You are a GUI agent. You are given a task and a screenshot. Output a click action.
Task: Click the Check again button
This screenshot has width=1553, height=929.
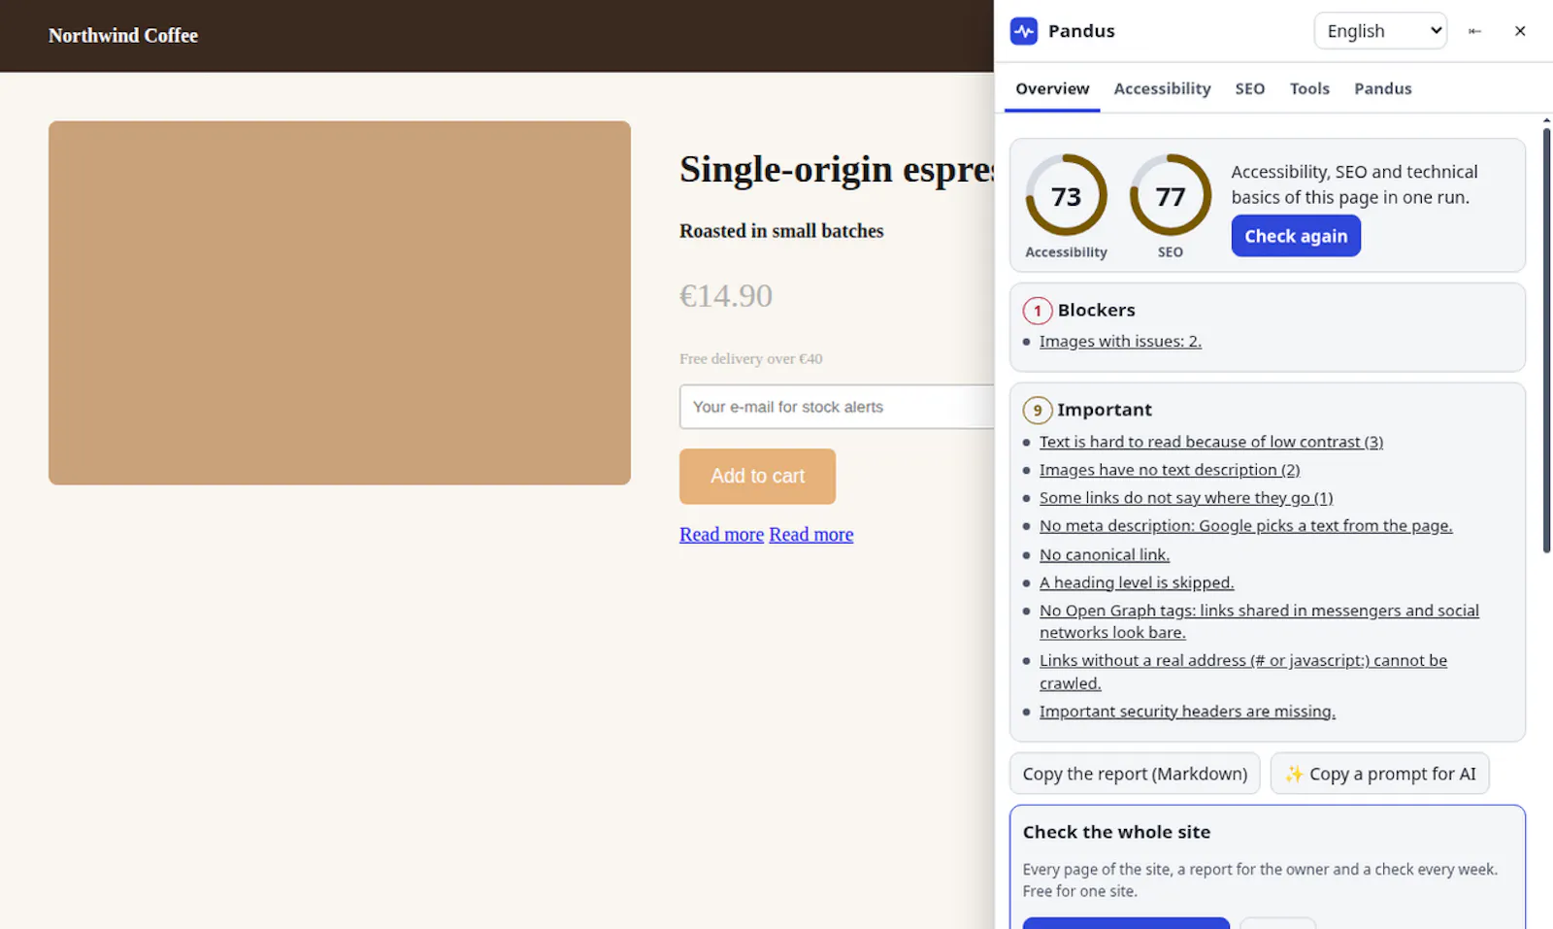click(1296, 236)
